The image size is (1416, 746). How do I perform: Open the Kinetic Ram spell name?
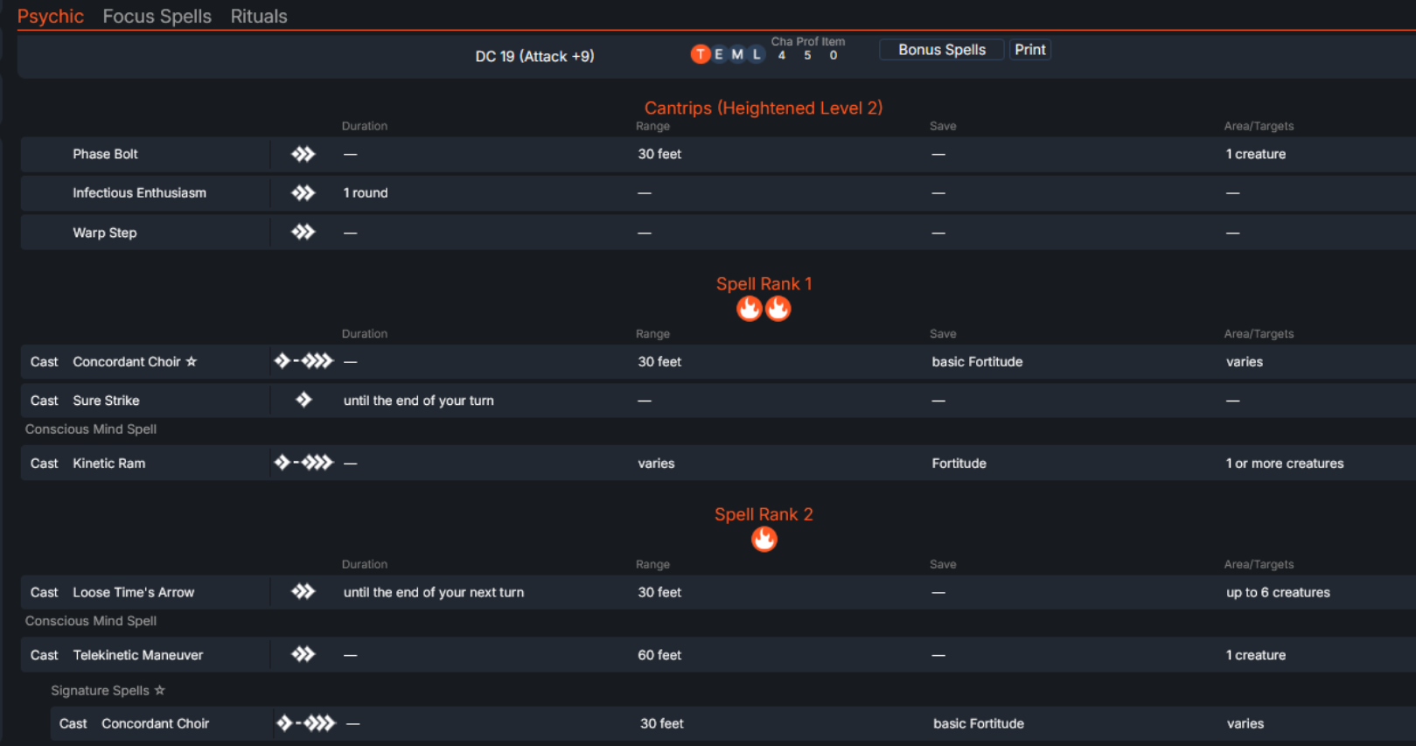click(109, 464)
